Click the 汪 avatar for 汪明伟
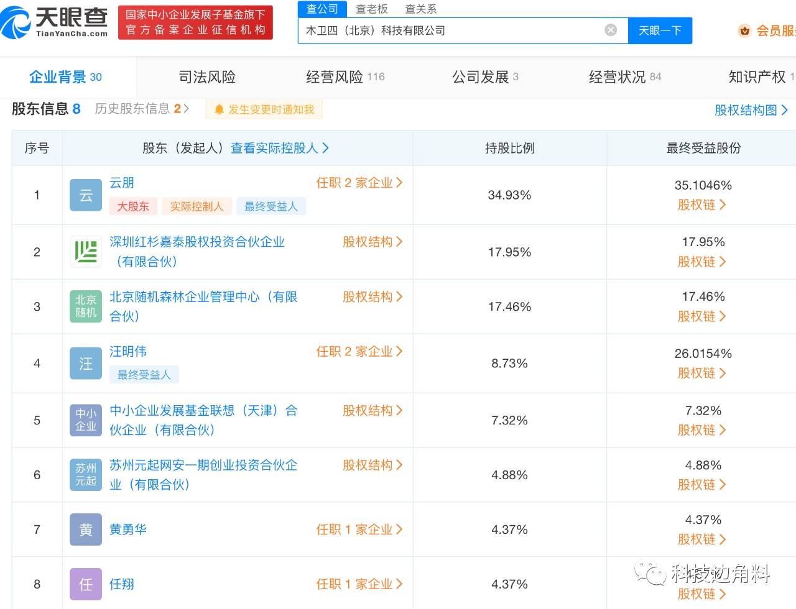This screenshot has width=796, height=609. tap(86, 364)
